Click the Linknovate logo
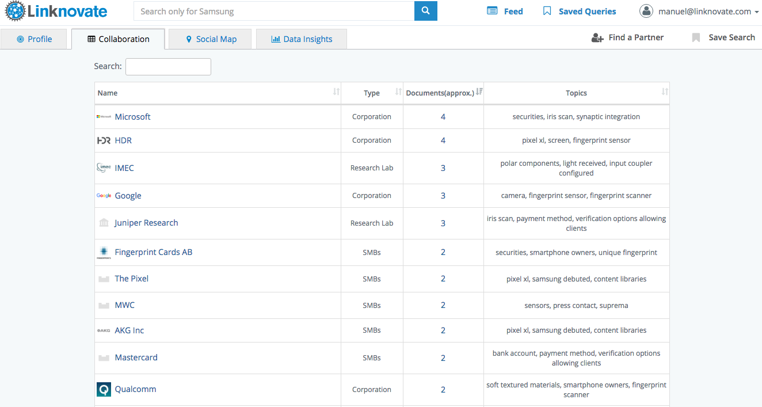Viewport: 762px width, 407px height. click(x=56, y=12)
